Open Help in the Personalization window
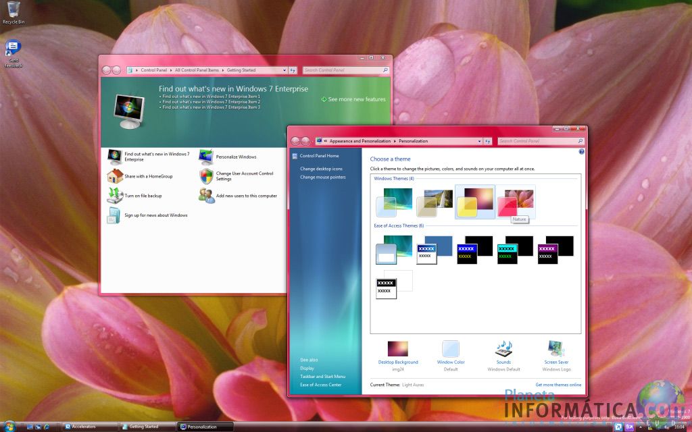The height and width of the screenshot is (432, 692). [x=581, y=152]
